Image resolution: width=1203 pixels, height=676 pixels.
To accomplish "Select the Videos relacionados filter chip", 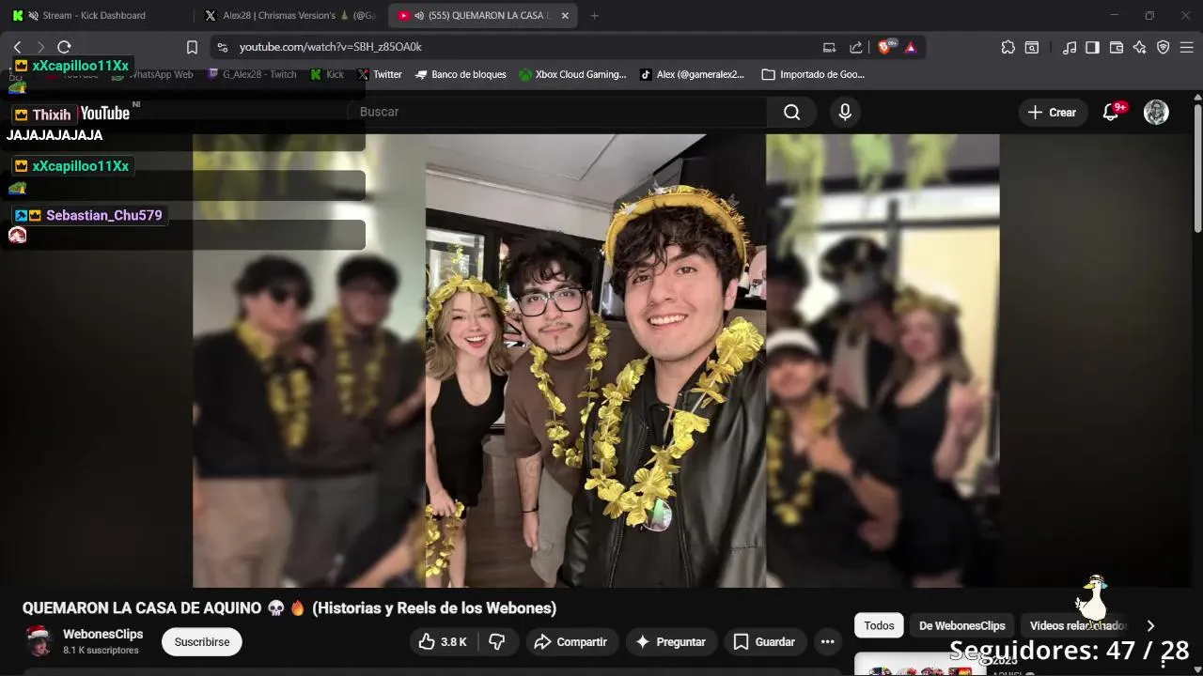I will click(x=1078, y=625).
